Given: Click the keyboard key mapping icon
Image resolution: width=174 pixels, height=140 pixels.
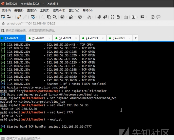Looking at the screenshot, I should (126, 17).
